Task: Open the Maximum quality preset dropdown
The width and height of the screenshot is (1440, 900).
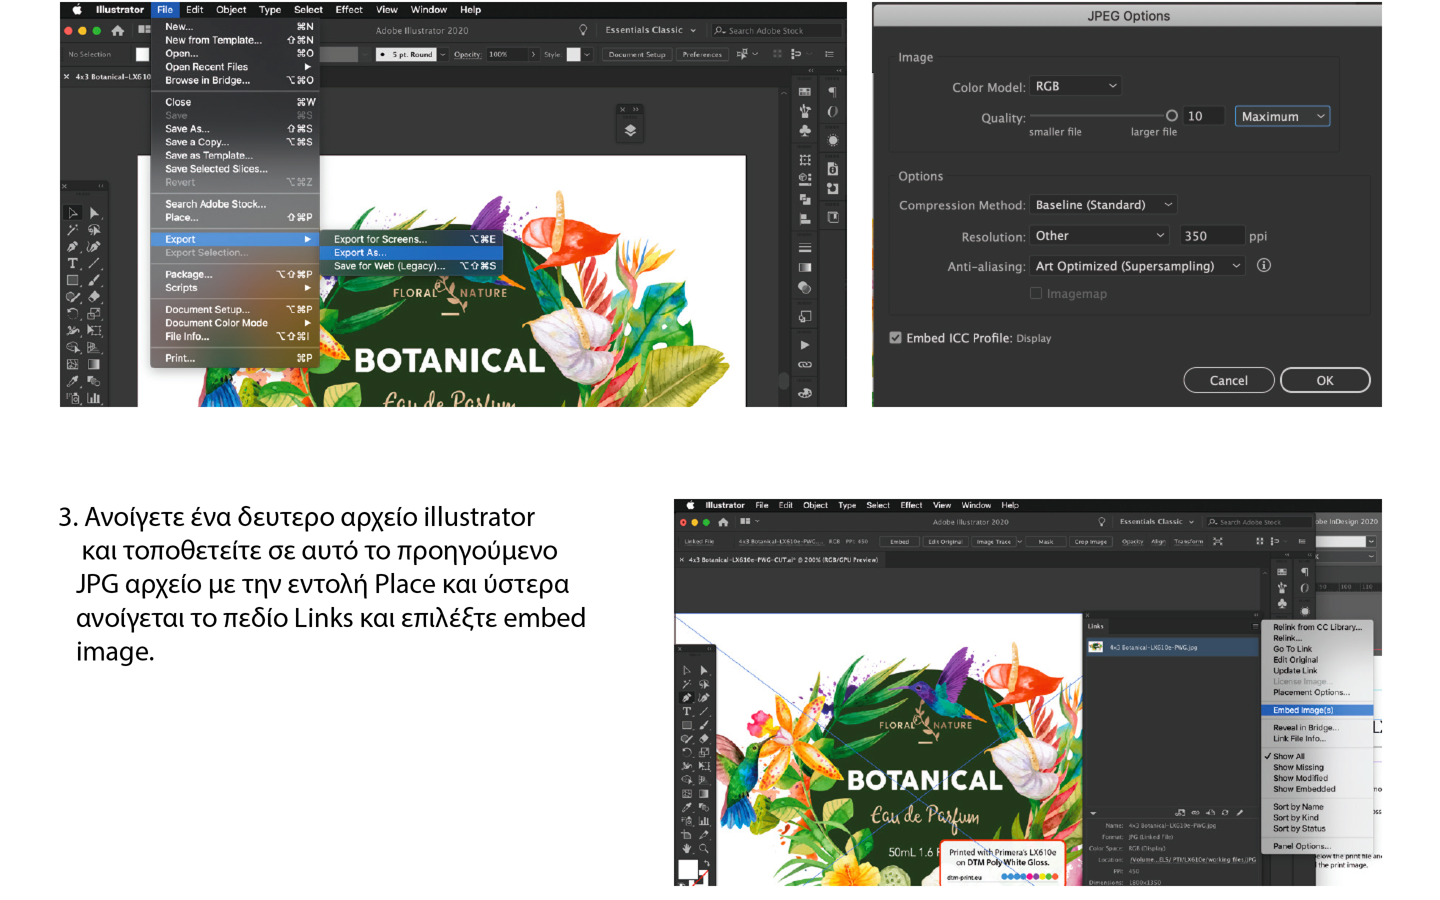Action: [x=1282, y=116]
